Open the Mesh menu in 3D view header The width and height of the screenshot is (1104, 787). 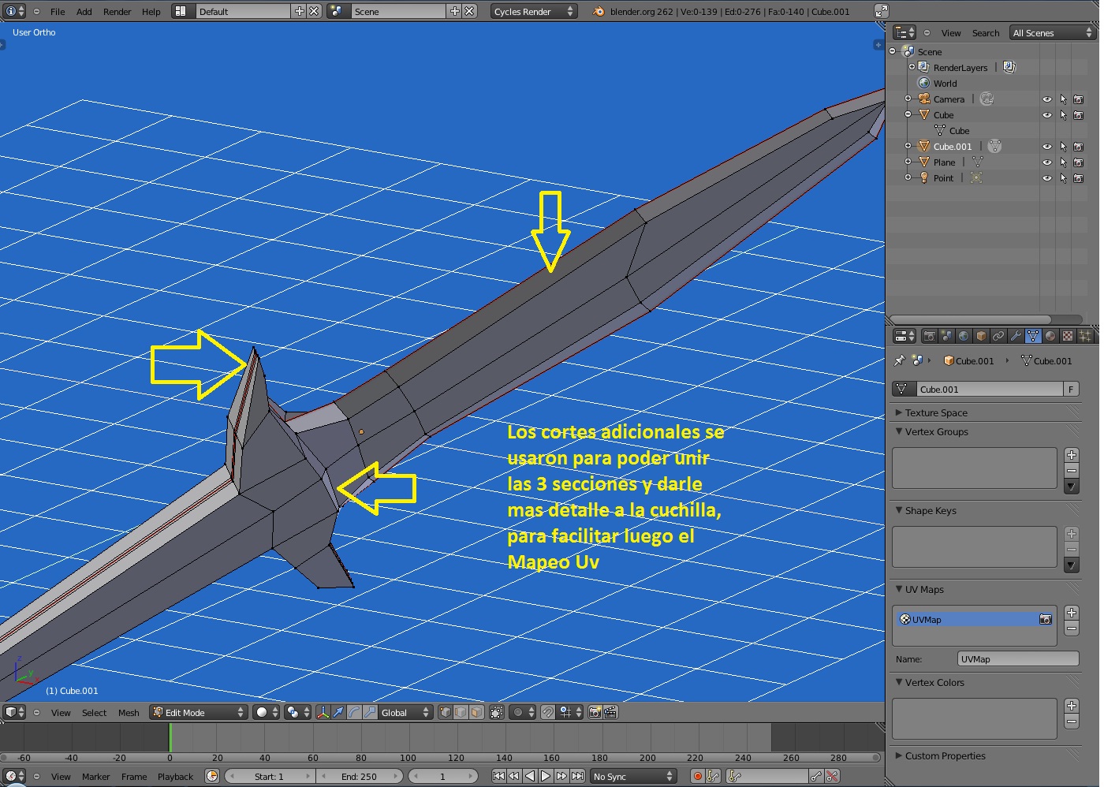(x=129, y=713)
